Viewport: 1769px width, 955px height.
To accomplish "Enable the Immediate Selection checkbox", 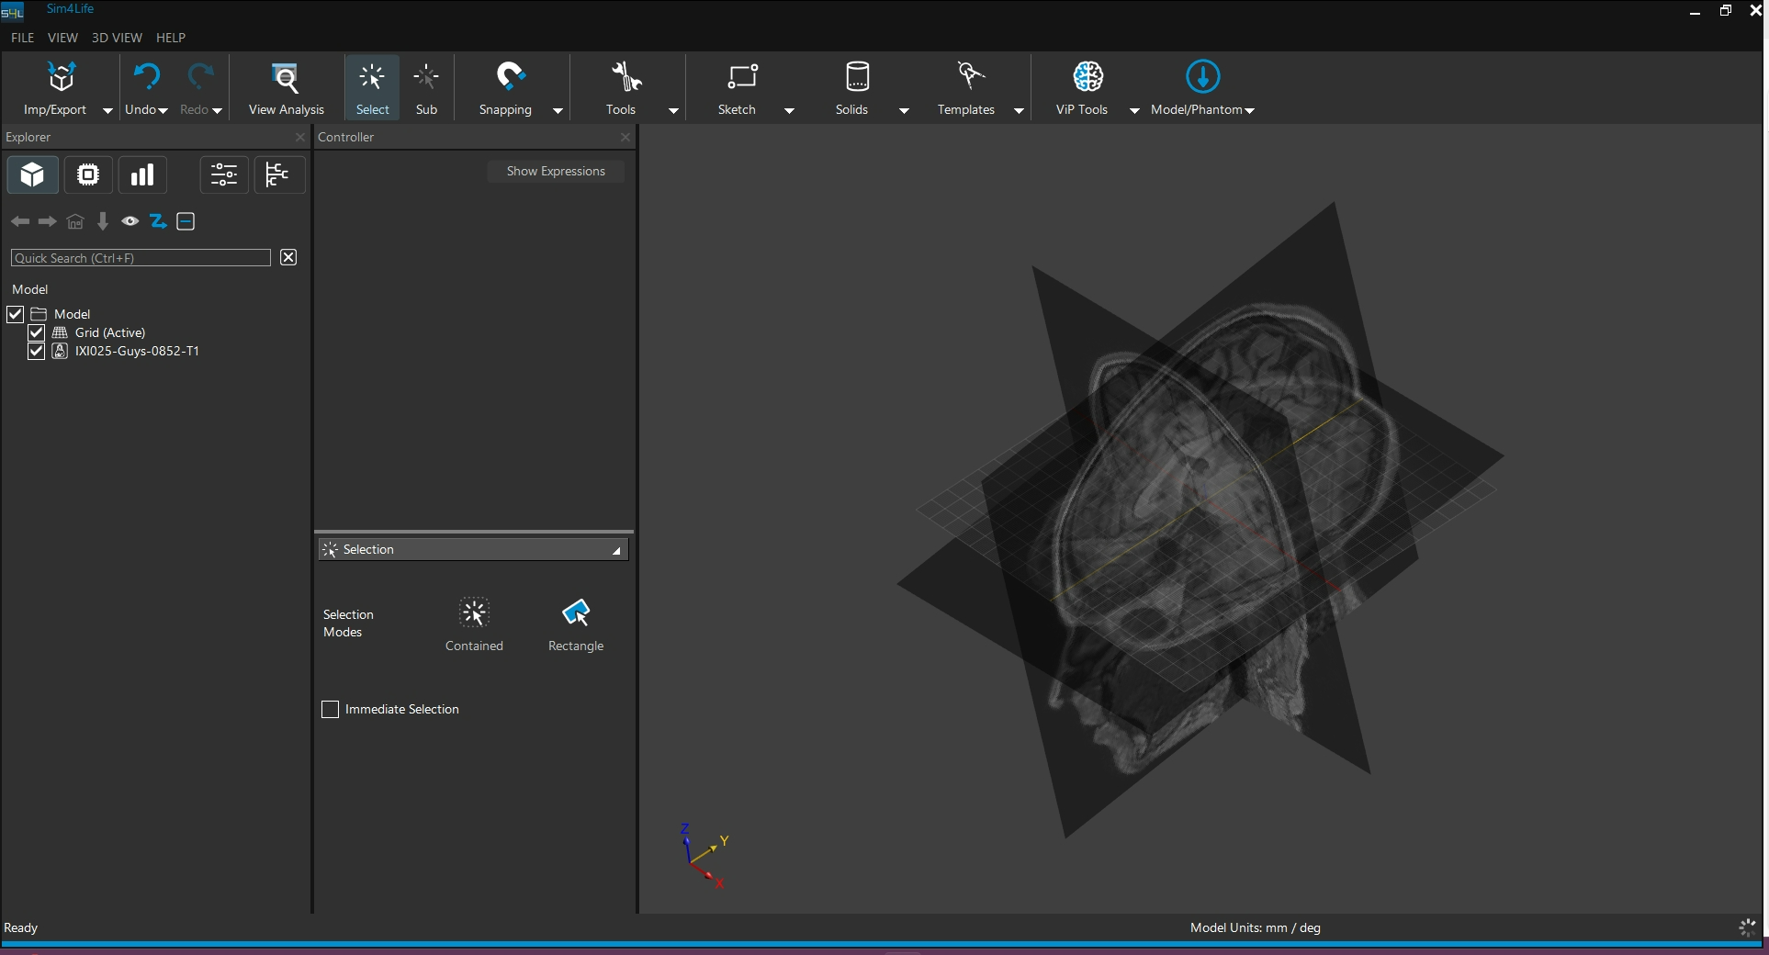I will tap(331, 709).
